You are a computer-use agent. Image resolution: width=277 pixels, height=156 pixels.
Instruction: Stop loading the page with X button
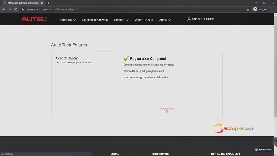pos(16,9)
